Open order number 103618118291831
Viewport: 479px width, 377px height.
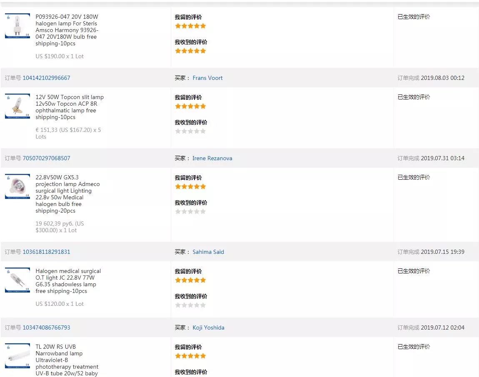click(46, 252)
